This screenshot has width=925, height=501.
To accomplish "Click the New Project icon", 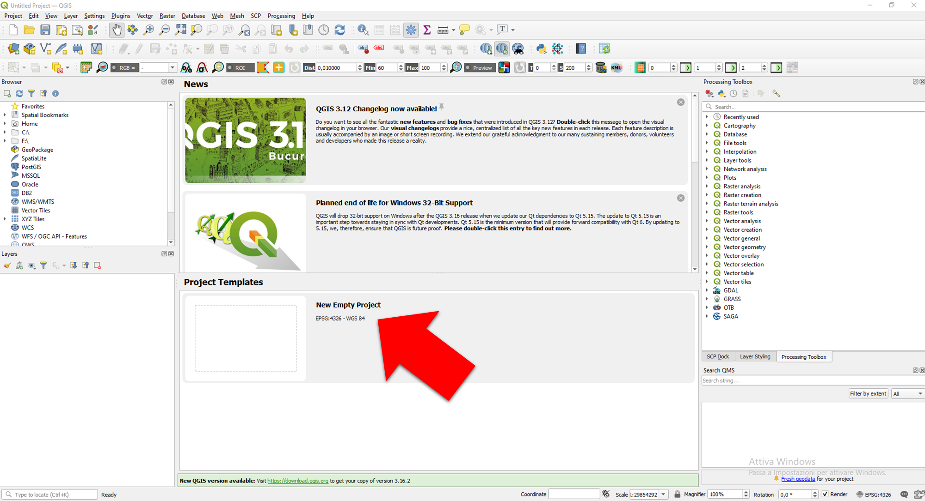I will pyautogui.click(x=13, y=30).
